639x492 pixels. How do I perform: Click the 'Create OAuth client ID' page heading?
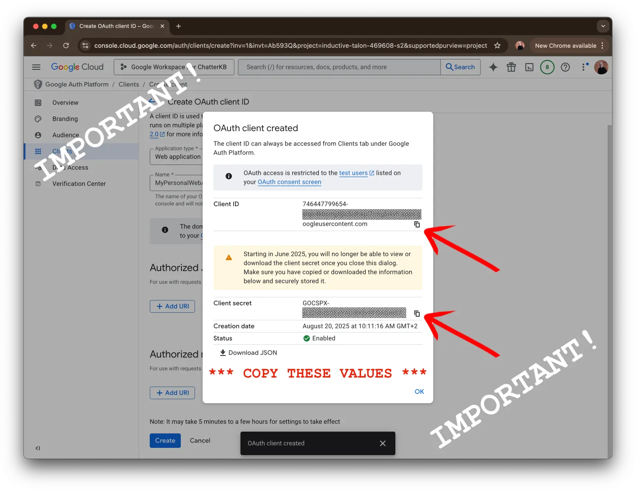click(x=208, y=102)
